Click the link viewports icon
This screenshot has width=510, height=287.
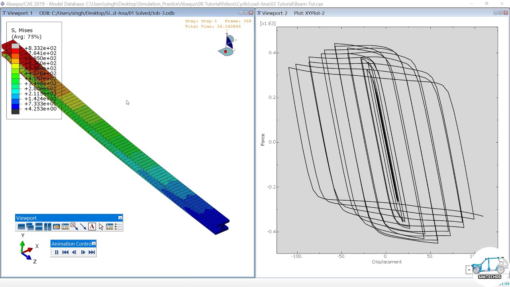click(56, 227)
